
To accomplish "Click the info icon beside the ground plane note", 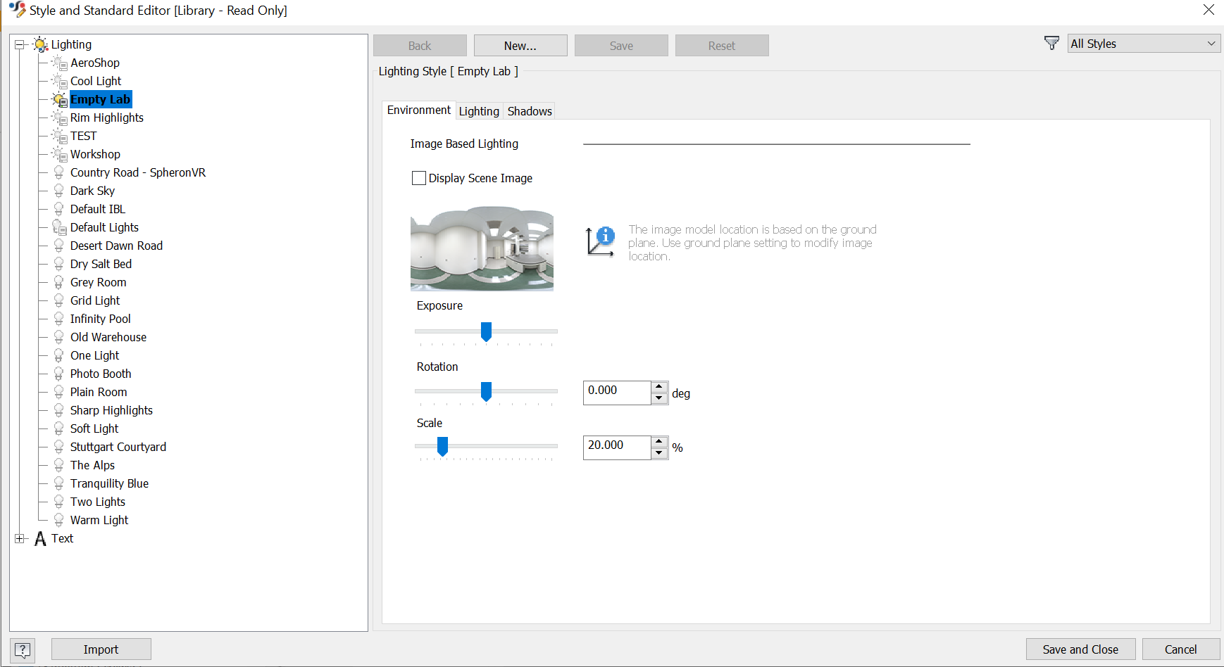I will [x=606, y=236].
